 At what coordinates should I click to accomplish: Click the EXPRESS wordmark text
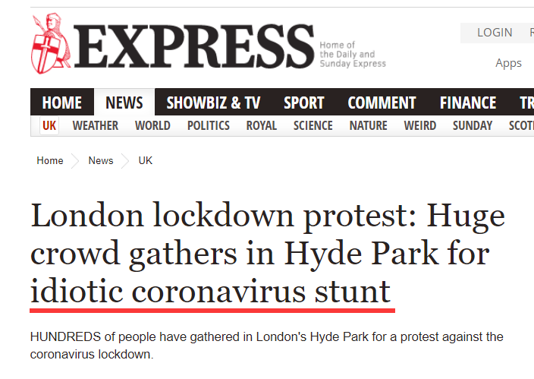(x=193, y=46)
